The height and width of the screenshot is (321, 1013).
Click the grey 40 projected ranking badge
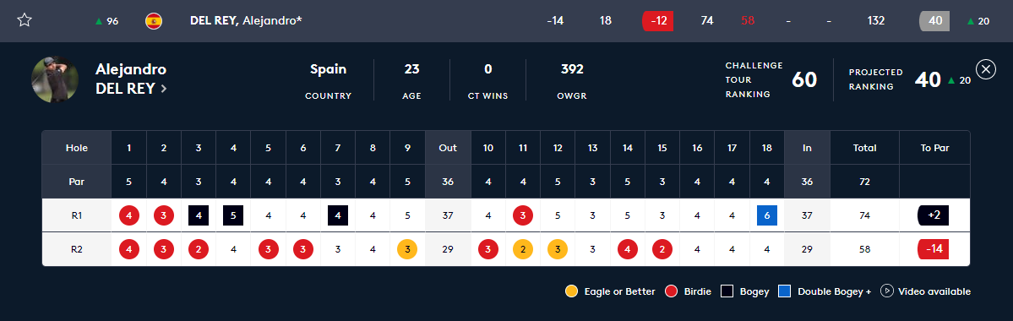click(x=934, y=20)
